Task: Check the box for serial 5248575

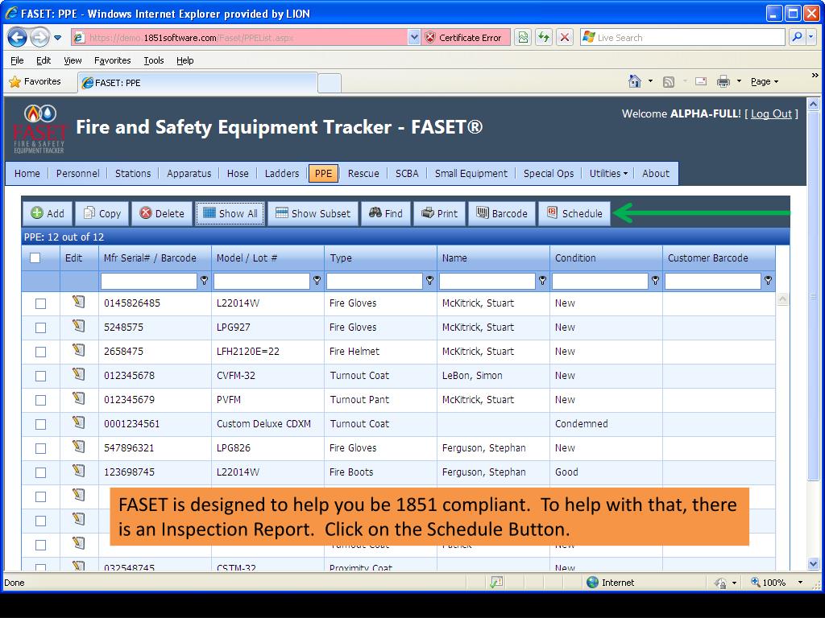Action: [x=40, y=328]
